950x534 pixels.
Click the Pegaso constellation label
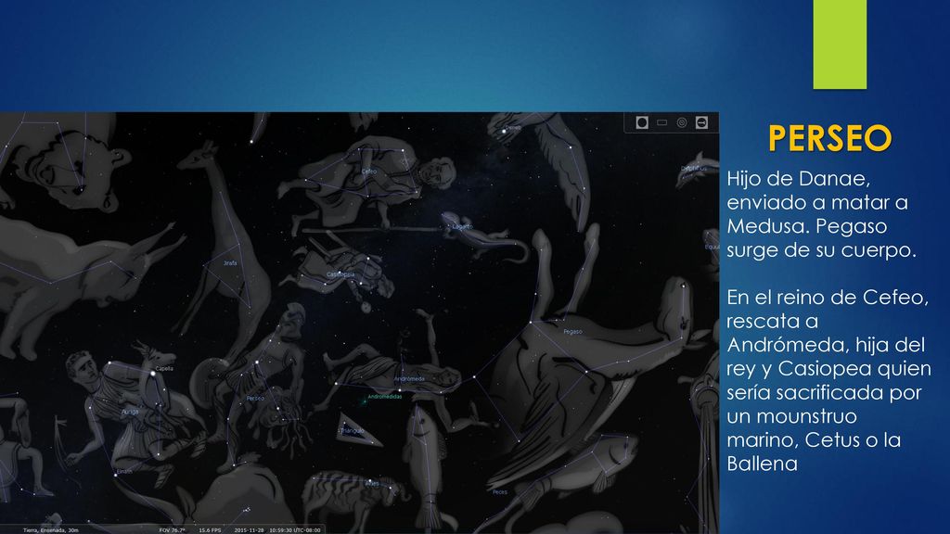[572, 331]
